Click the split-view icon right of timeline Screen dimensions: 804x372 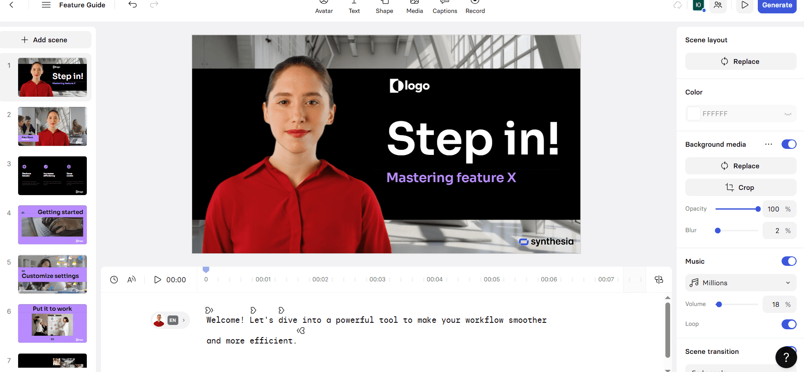(658, 280)
